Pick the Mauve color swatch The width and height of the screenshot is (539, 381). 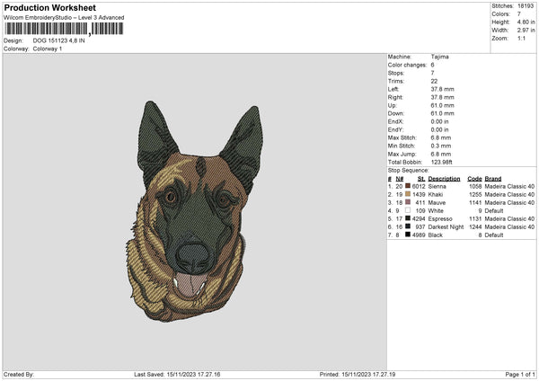click(407, 202)
